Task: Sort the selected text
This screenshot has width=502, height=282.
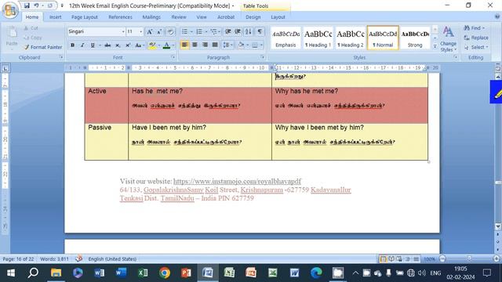Action: coord(249,31)
